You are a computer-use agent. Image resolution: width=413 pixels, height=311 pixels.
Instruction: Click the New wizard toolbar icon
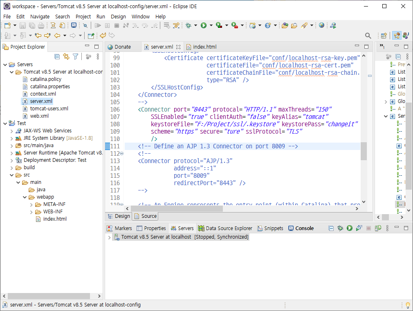pyautogui.click(x=7, y=26)
